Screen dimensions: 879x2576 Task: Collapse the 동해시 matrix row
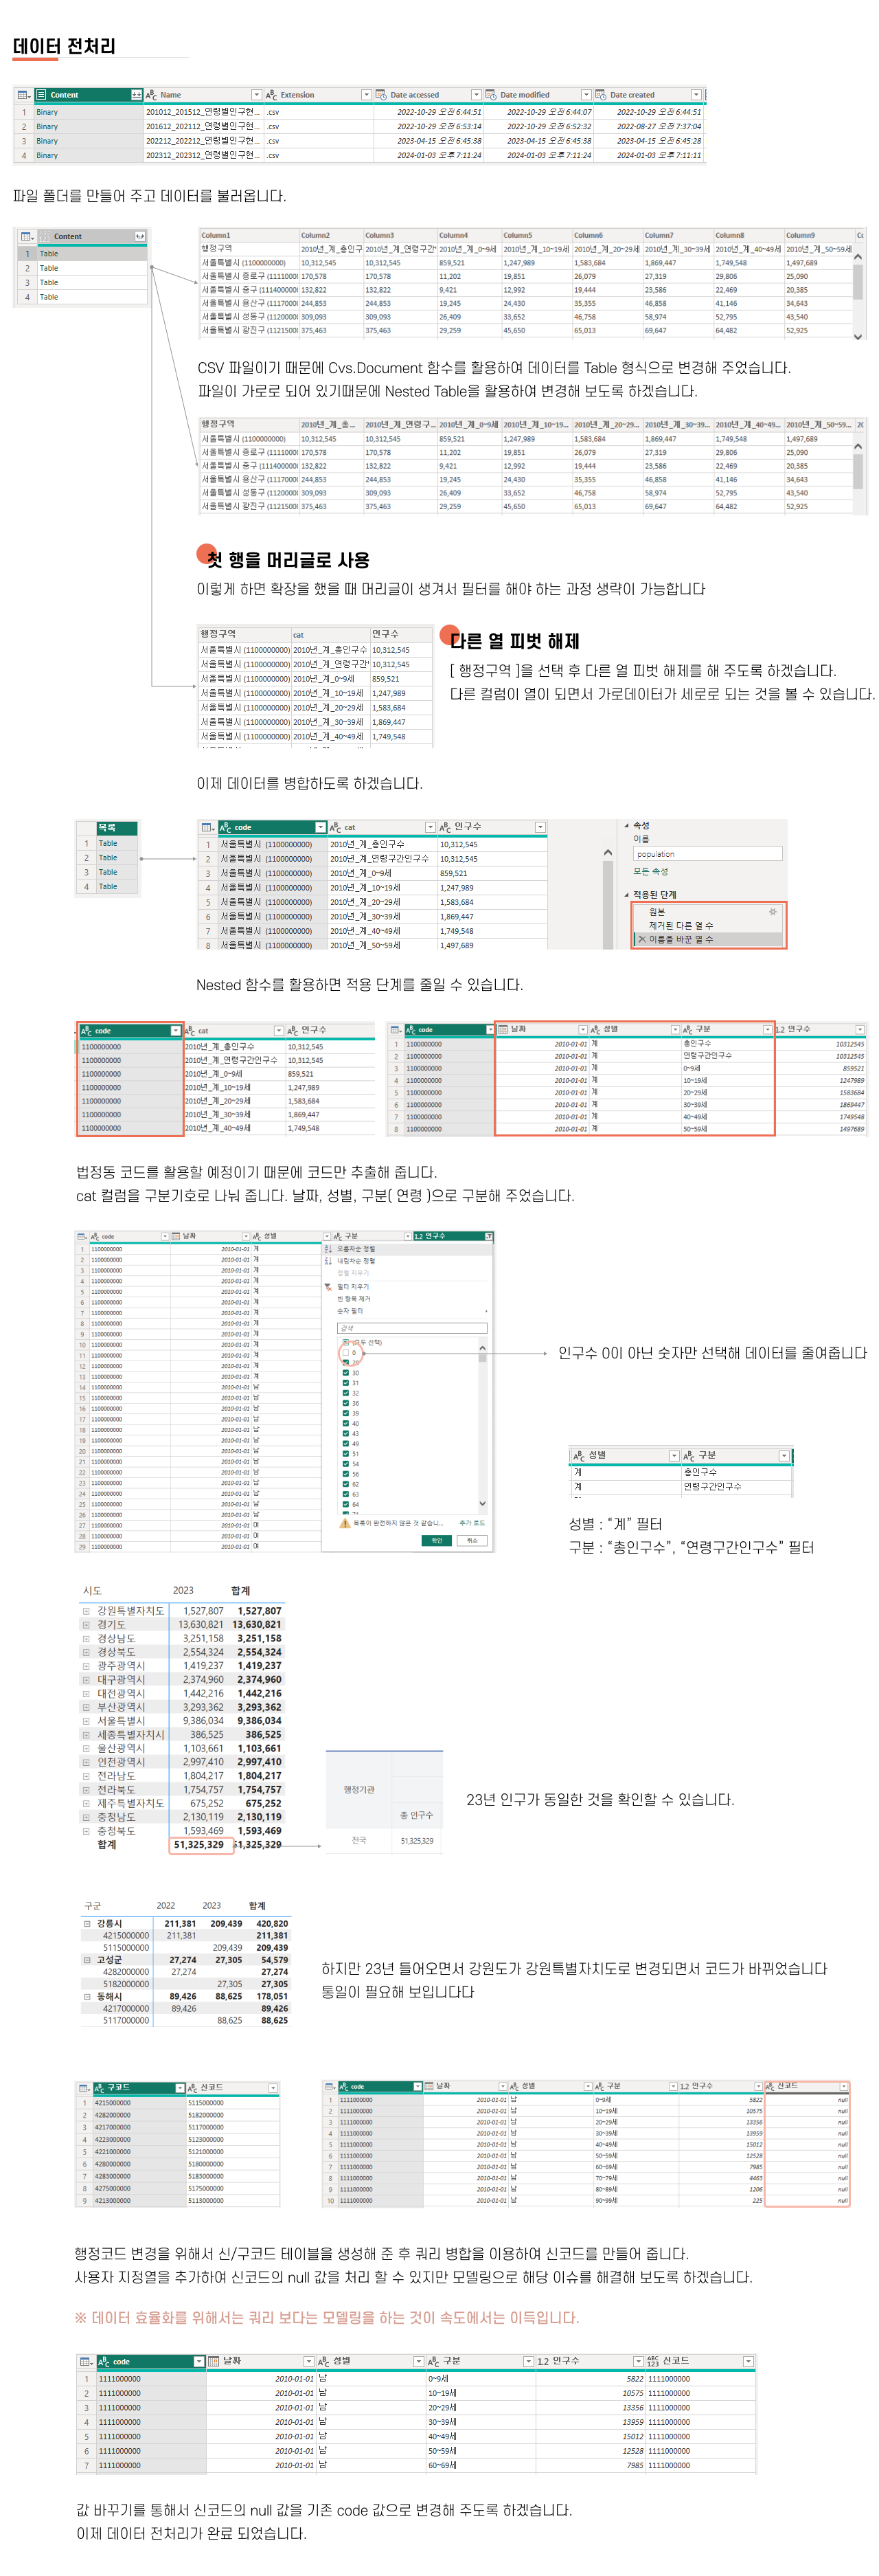click(x=87, y=1996)
